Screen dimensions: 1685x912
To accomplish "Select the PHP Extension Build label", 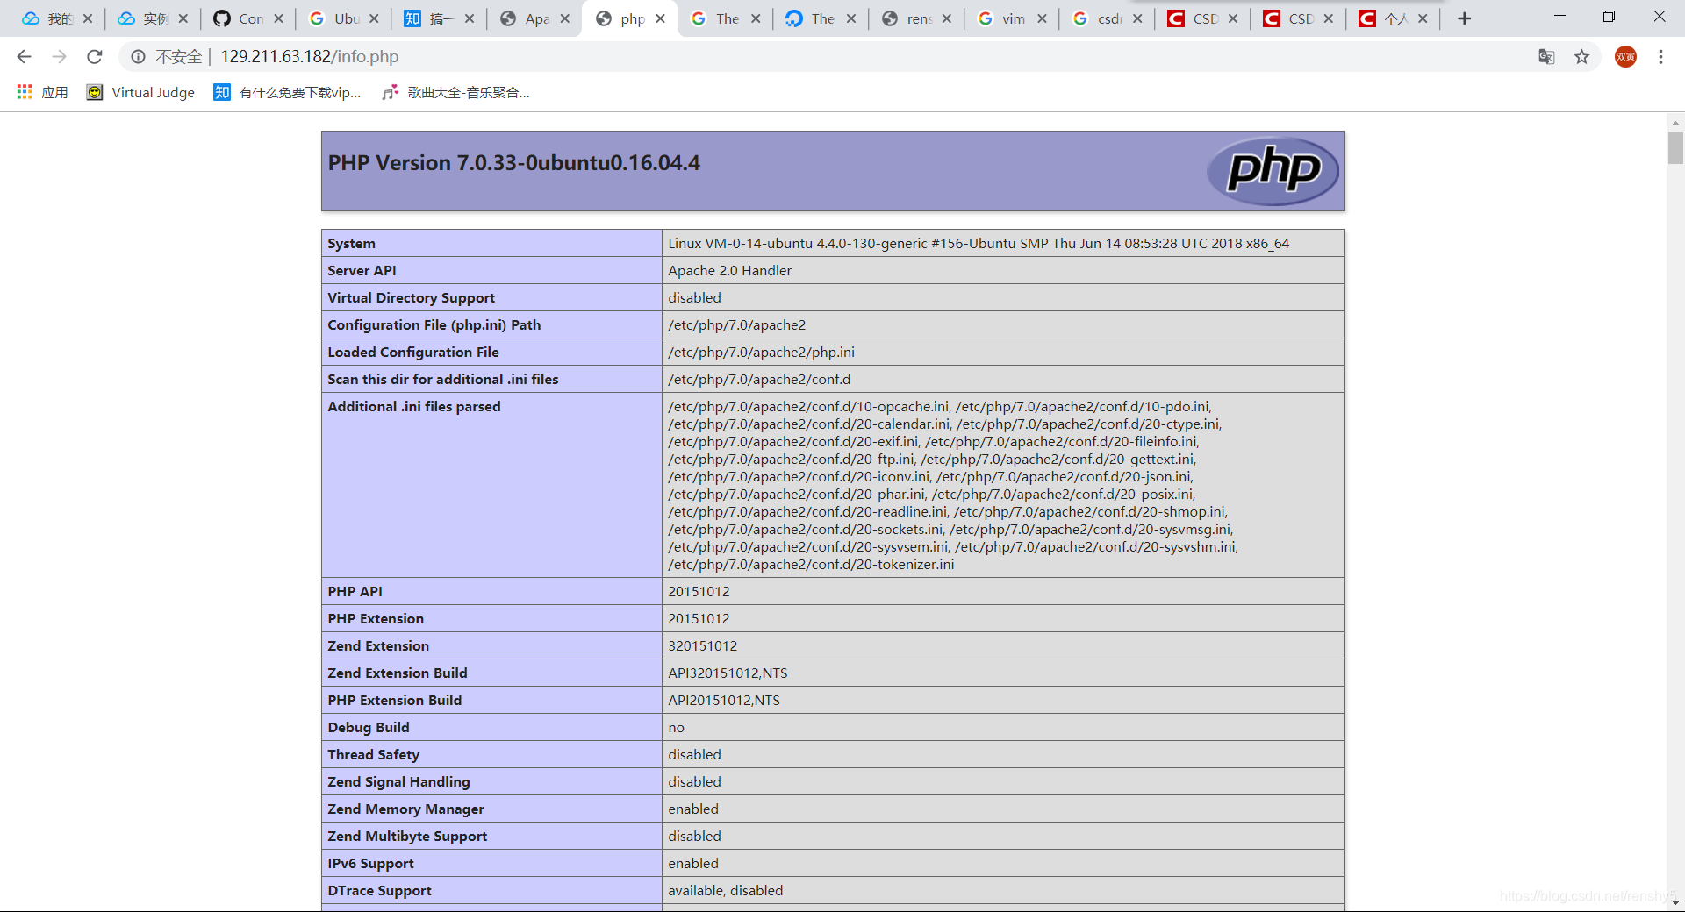I will point(394,701).
